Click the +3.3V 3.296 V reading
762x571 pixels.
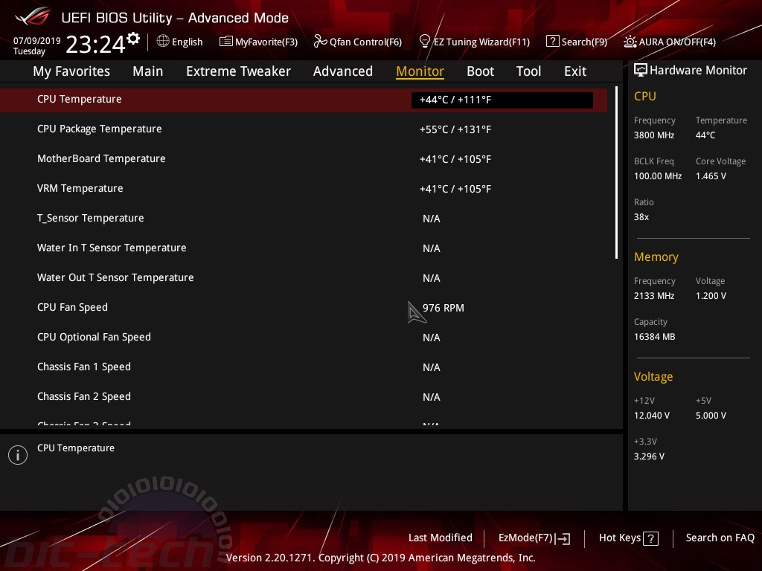coord(649,457)
